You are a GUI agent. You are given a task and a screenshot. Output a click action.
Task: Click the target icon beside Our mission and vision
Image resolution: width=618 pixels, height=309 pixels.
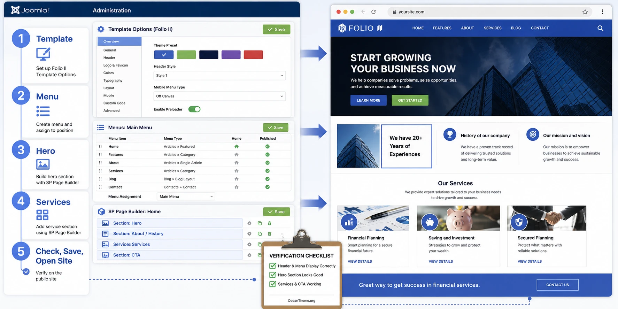point(533,134)
